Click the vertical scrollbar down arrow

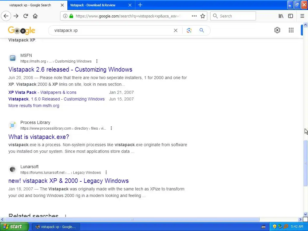point(306,214)
